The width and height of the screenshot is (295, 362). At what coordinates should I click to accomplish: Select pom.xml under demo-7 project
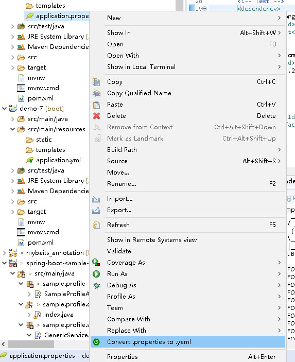(x=40, y=243)
